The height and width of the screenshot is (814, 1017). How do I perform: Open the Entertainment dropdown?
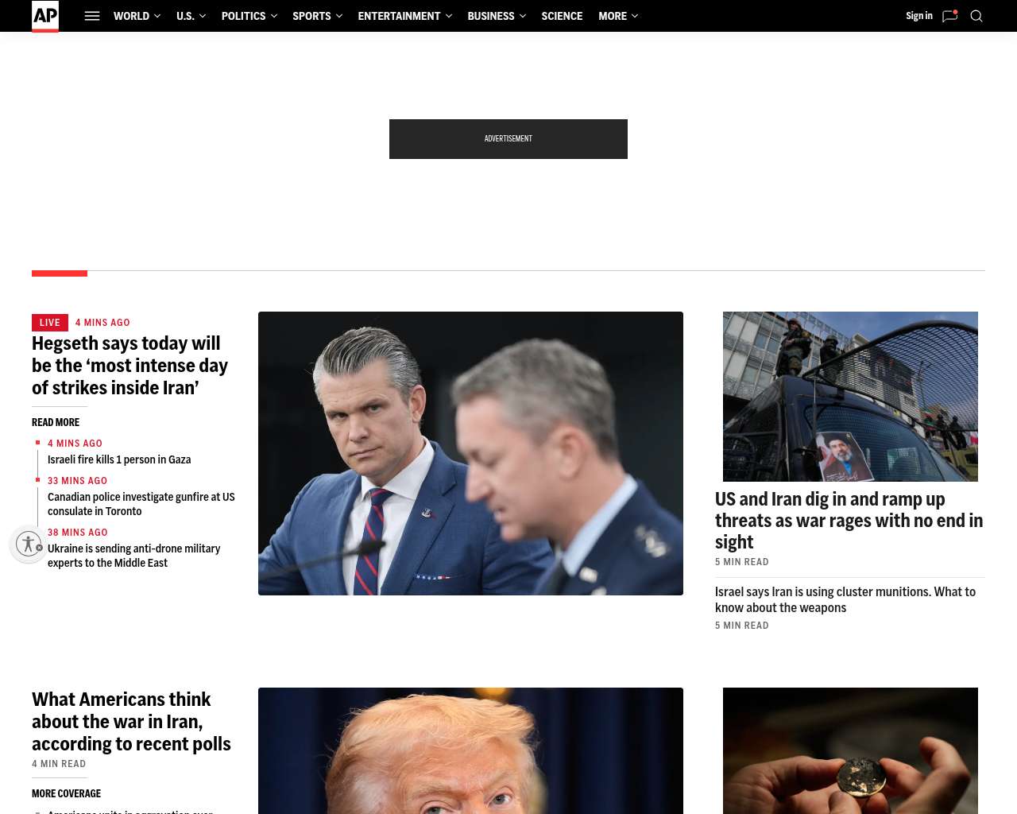(x=404, y=16)
